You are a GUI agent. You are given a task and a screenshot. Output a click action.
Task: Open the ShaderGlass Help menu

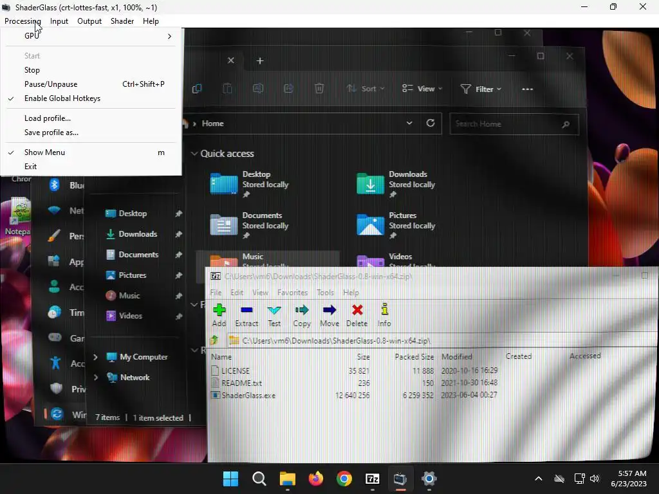pos(151,21)
